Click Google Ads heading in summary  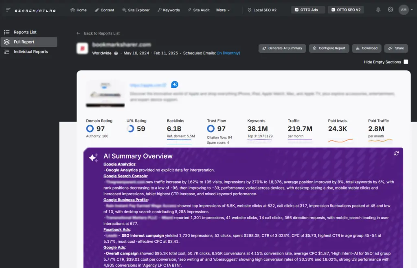(x=114, y=248)
